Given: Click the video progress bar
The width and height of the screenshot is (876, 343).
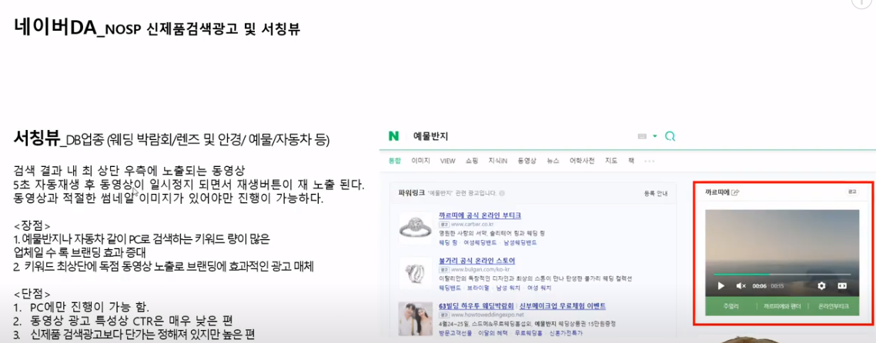Looking at the screenshot, I should (781, 274).
